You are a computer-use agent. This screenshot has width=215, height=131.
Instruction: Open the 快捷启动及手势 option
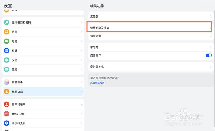149,27
